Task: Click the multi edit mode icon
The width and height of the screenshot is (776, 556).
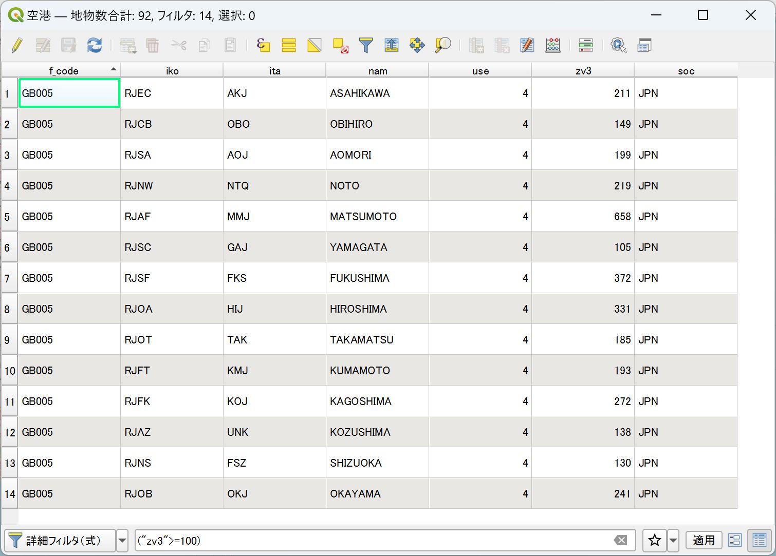Action: (x=43, y=45)
